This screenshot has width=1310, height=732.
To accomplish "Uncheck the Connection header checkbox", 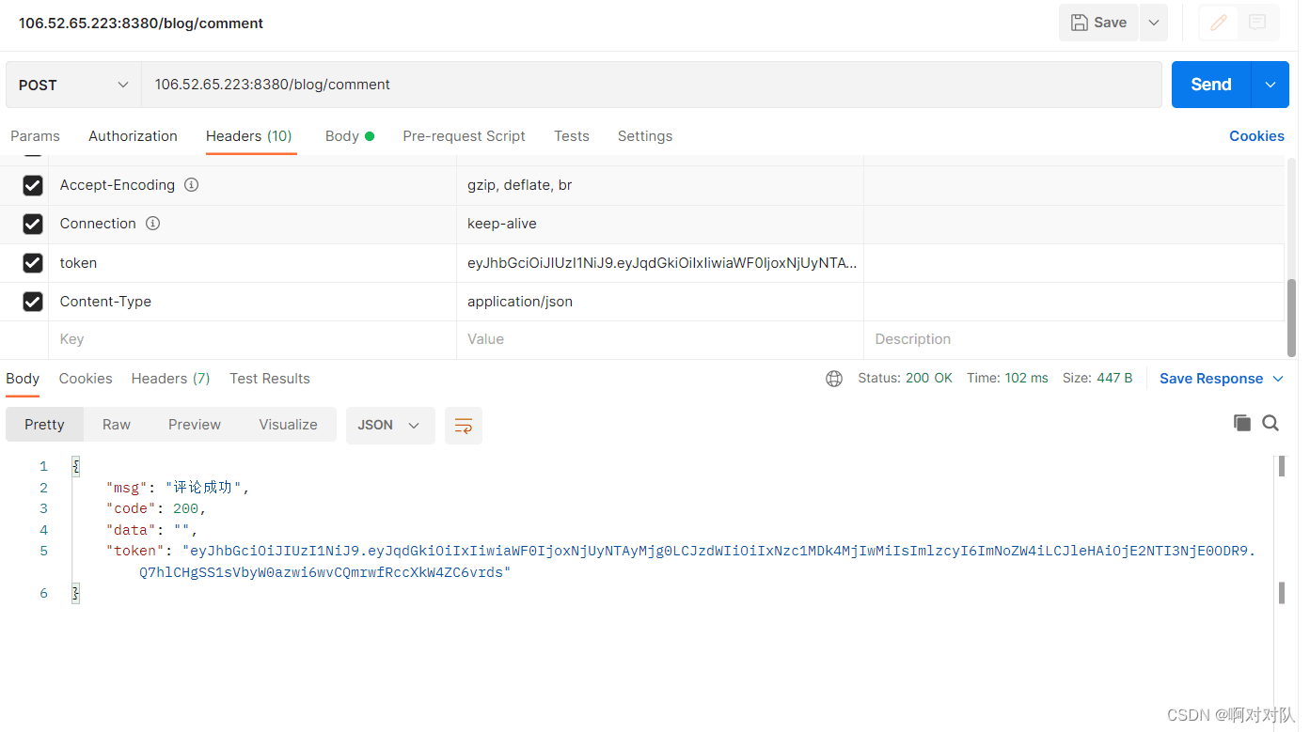I will coord(33,225).
